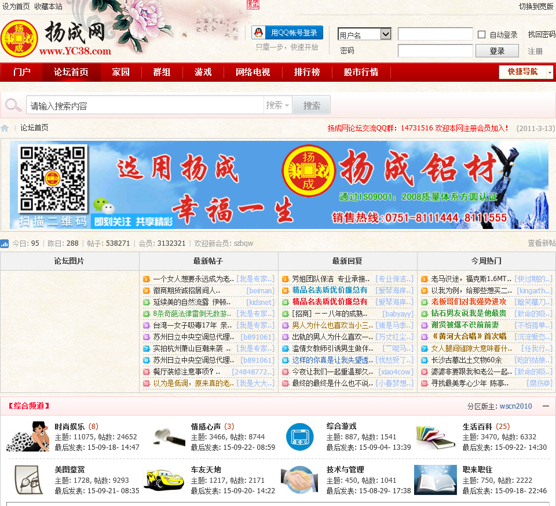Open the 综合游戏 forum icon
The height and width of the screenshot is (506, 556).
pyautogui.click(x=299, y=437)
